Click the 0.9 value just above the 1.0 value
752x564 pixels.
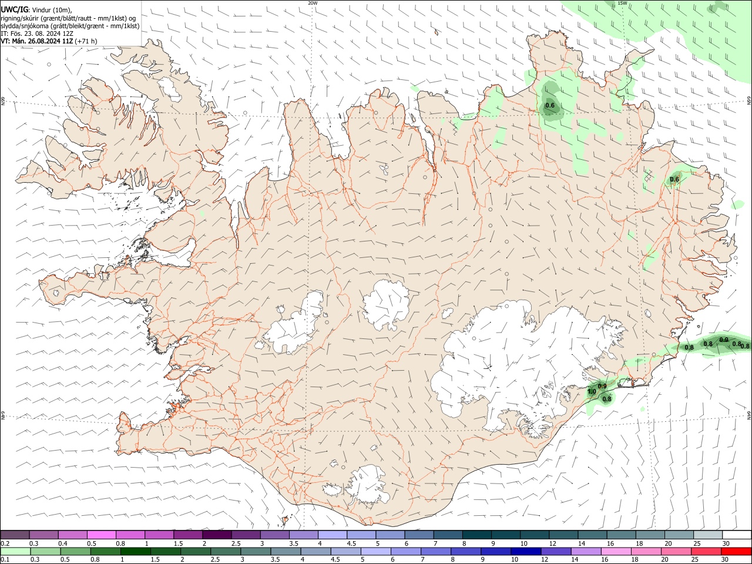click(602, 386)
